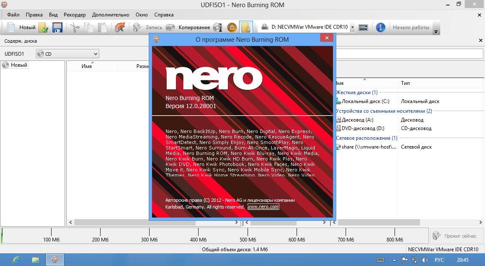The width and height of the screenshot is (485, 266).
Task: Show disc info via the disc icon
Action: click(218, 27)
